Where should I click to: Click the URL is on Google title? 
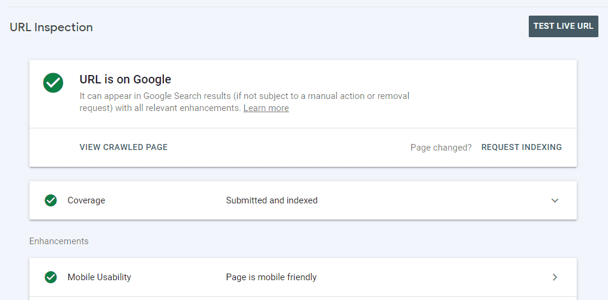pyautogui.click(x=125, y=79)
